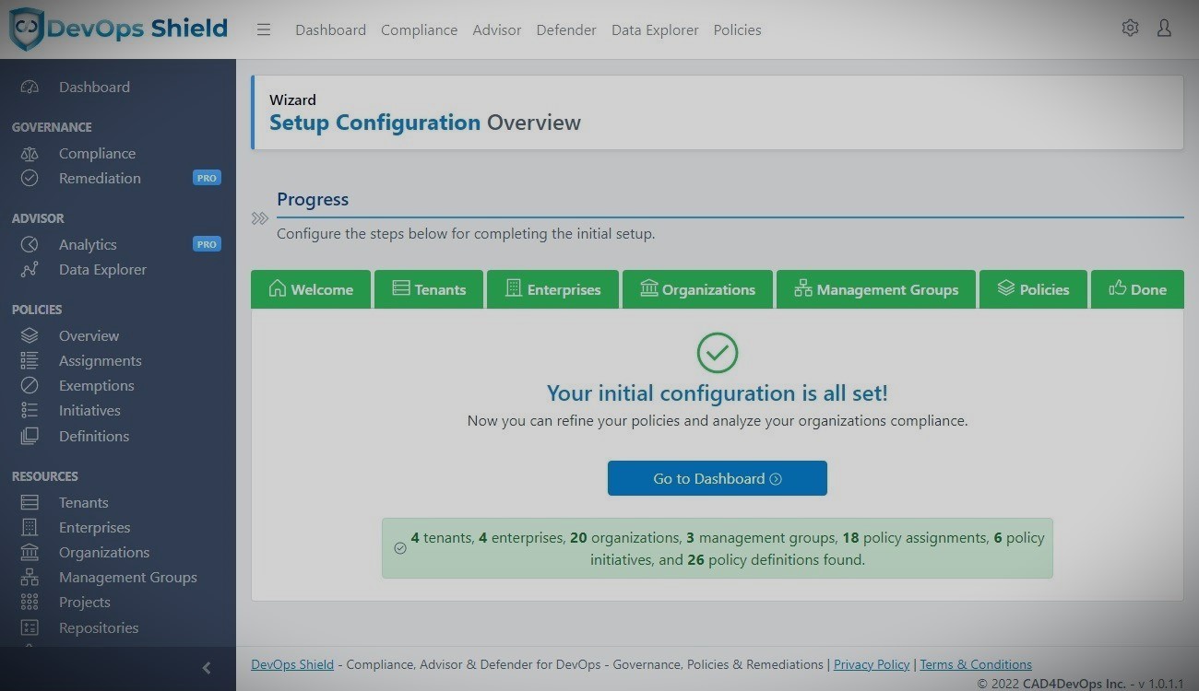The image size is (1199, 691).
Task: Select Repositories in the Resources sidebar
Action: click(x=99, y=628)
